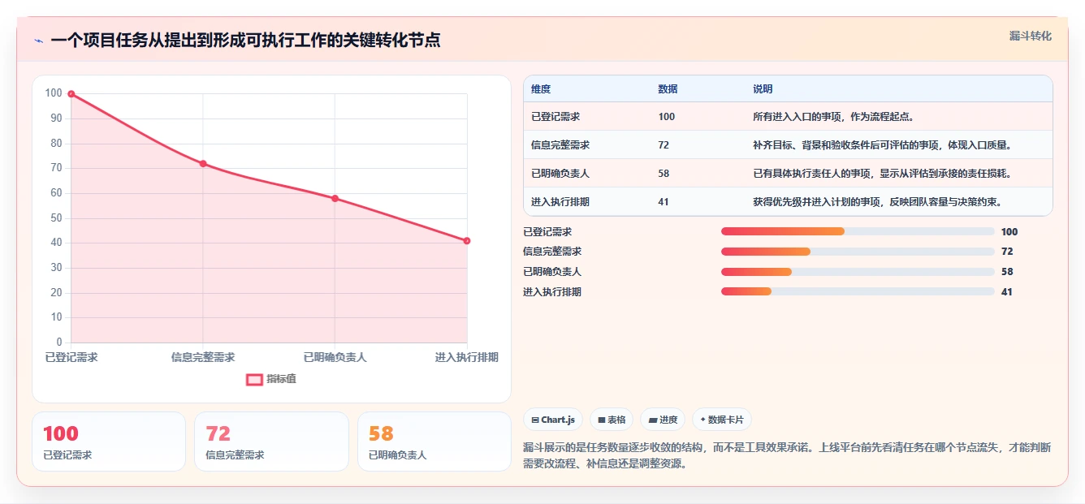Click the 进入执行排期 table cell
This screenshot has width=1085, height=504.
click(560, 202)
